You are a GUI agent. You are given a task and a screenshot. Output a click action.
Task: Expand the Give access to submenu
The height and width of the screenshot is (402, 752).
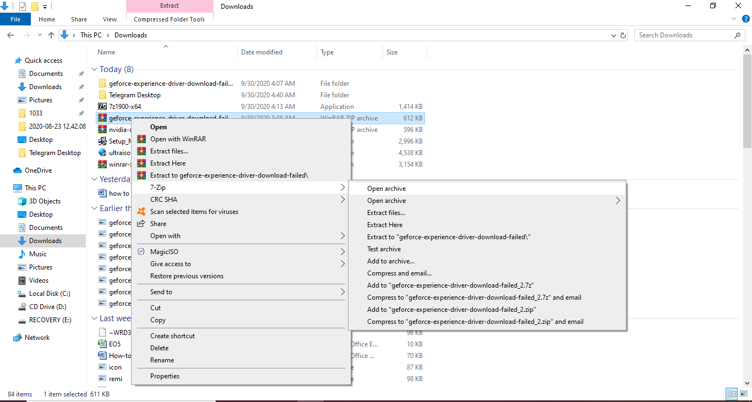click(343, 264)
